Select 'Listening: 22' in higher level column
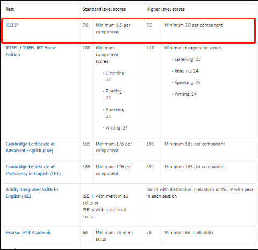Screen dimensions: 258x250 click(188, 59)
